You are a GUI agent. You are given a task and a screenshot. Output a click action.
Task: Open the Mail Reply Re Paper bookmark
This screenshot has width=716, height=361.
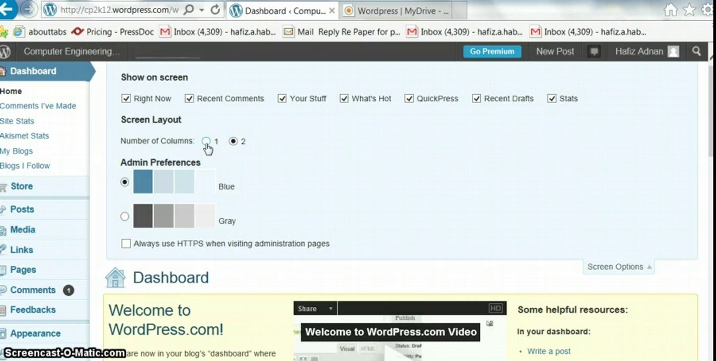(342, 32)
